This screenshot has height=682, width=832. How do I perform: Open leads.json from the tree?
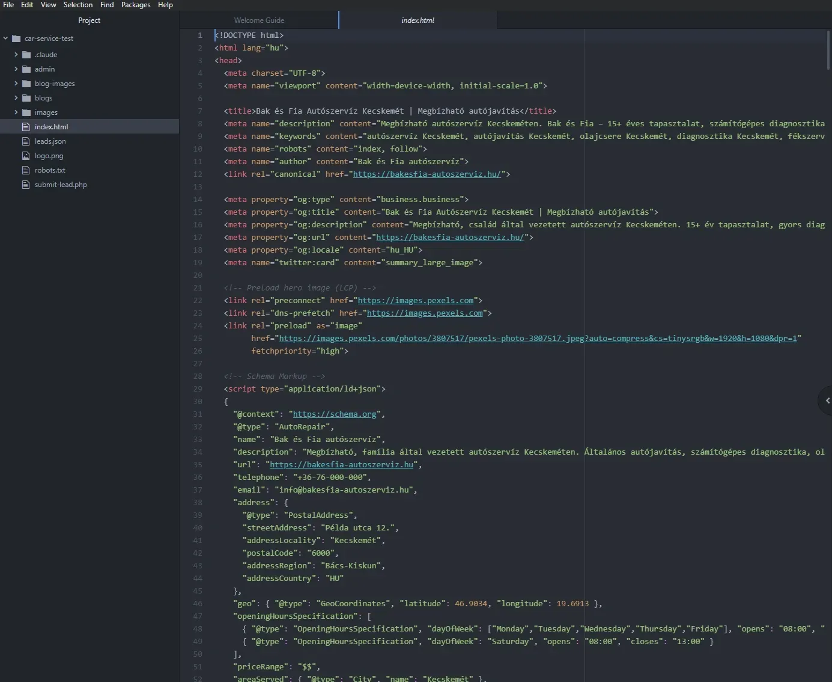point(50,141)
